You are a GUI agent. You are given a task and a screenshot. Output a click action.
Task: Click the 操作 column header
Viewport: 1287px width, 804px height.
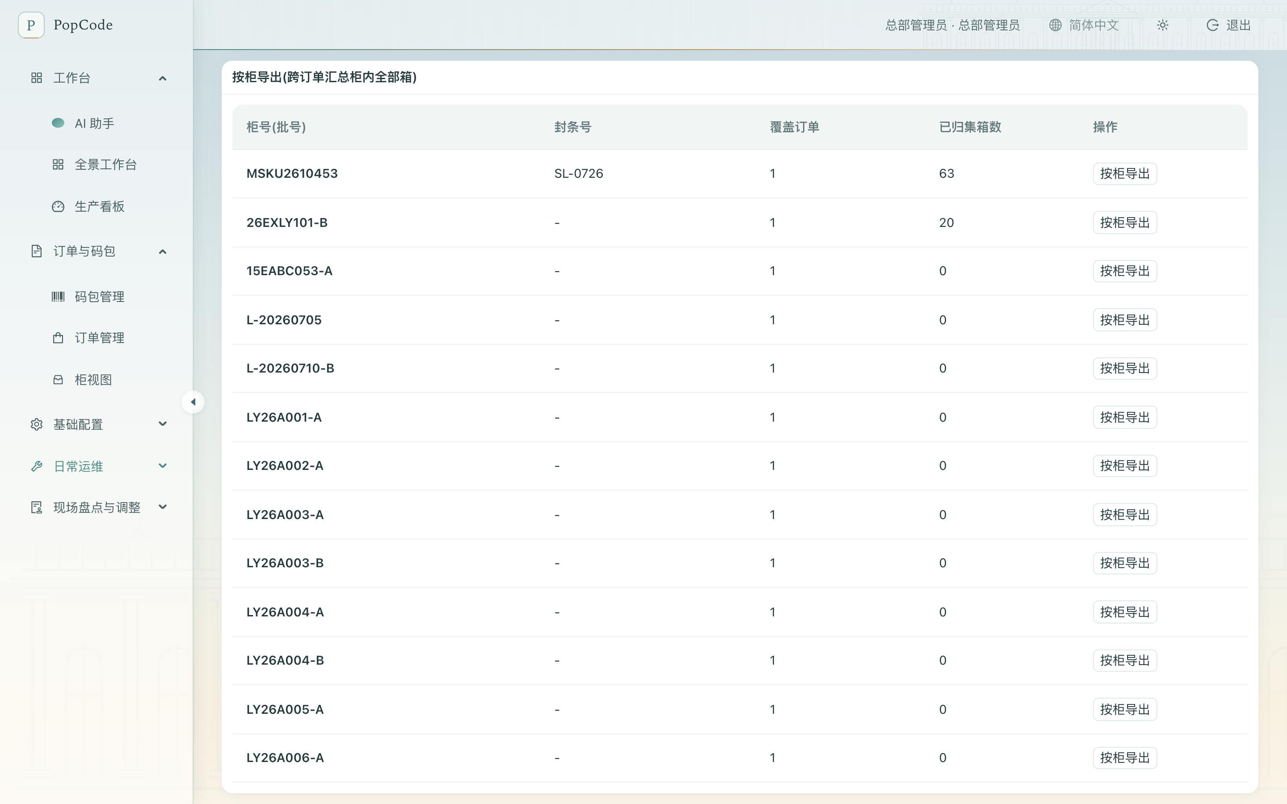(1105, 127)
